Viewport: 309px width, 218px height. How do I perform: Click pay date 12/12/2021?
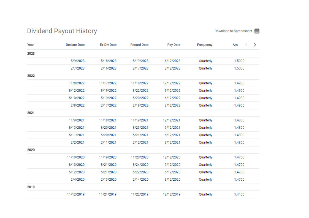[172, 120]
